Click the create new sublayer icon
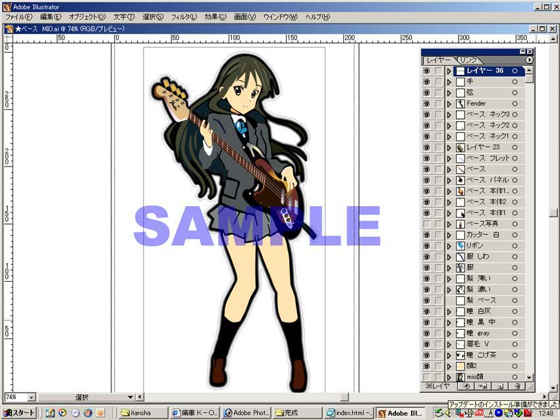The image size is (560, 420). tap(483, 386)
